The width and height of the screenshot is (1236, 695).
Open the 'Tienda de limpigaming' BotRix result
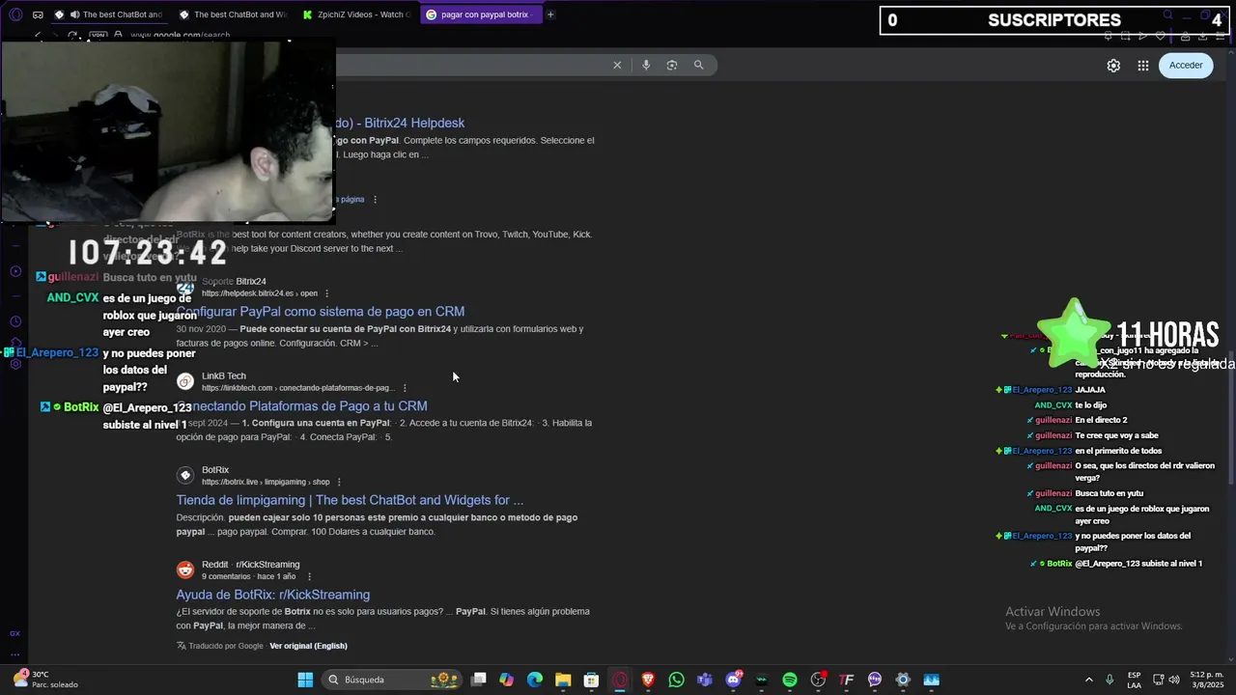[x=350, y=500]
